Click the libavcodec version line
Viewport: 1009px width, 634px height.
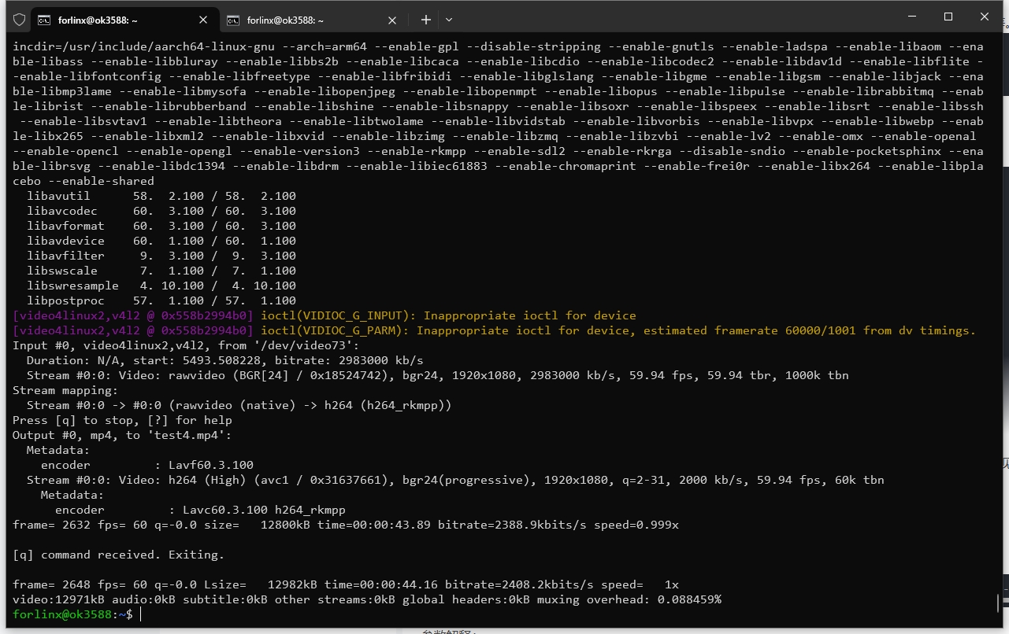tap(161, 211)
